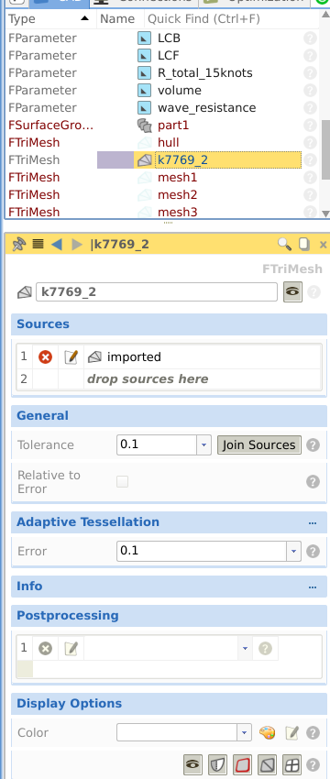Click the Color field
This screenshot has width=330, height=779.
[178, 732]
